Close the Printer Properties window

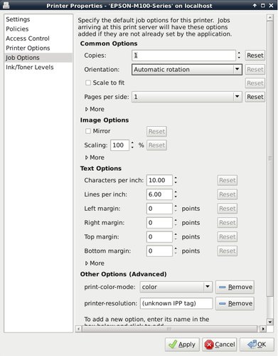(272, 5)
